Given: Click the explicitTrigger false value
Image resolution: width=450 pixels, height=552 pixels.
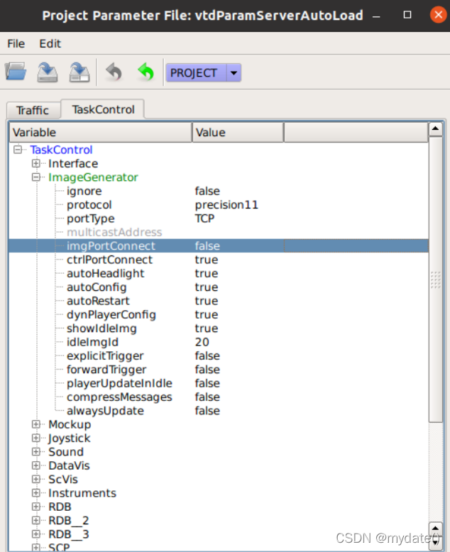Looking at the screenshot, I should pyautogui.click(x=207, y=355).
